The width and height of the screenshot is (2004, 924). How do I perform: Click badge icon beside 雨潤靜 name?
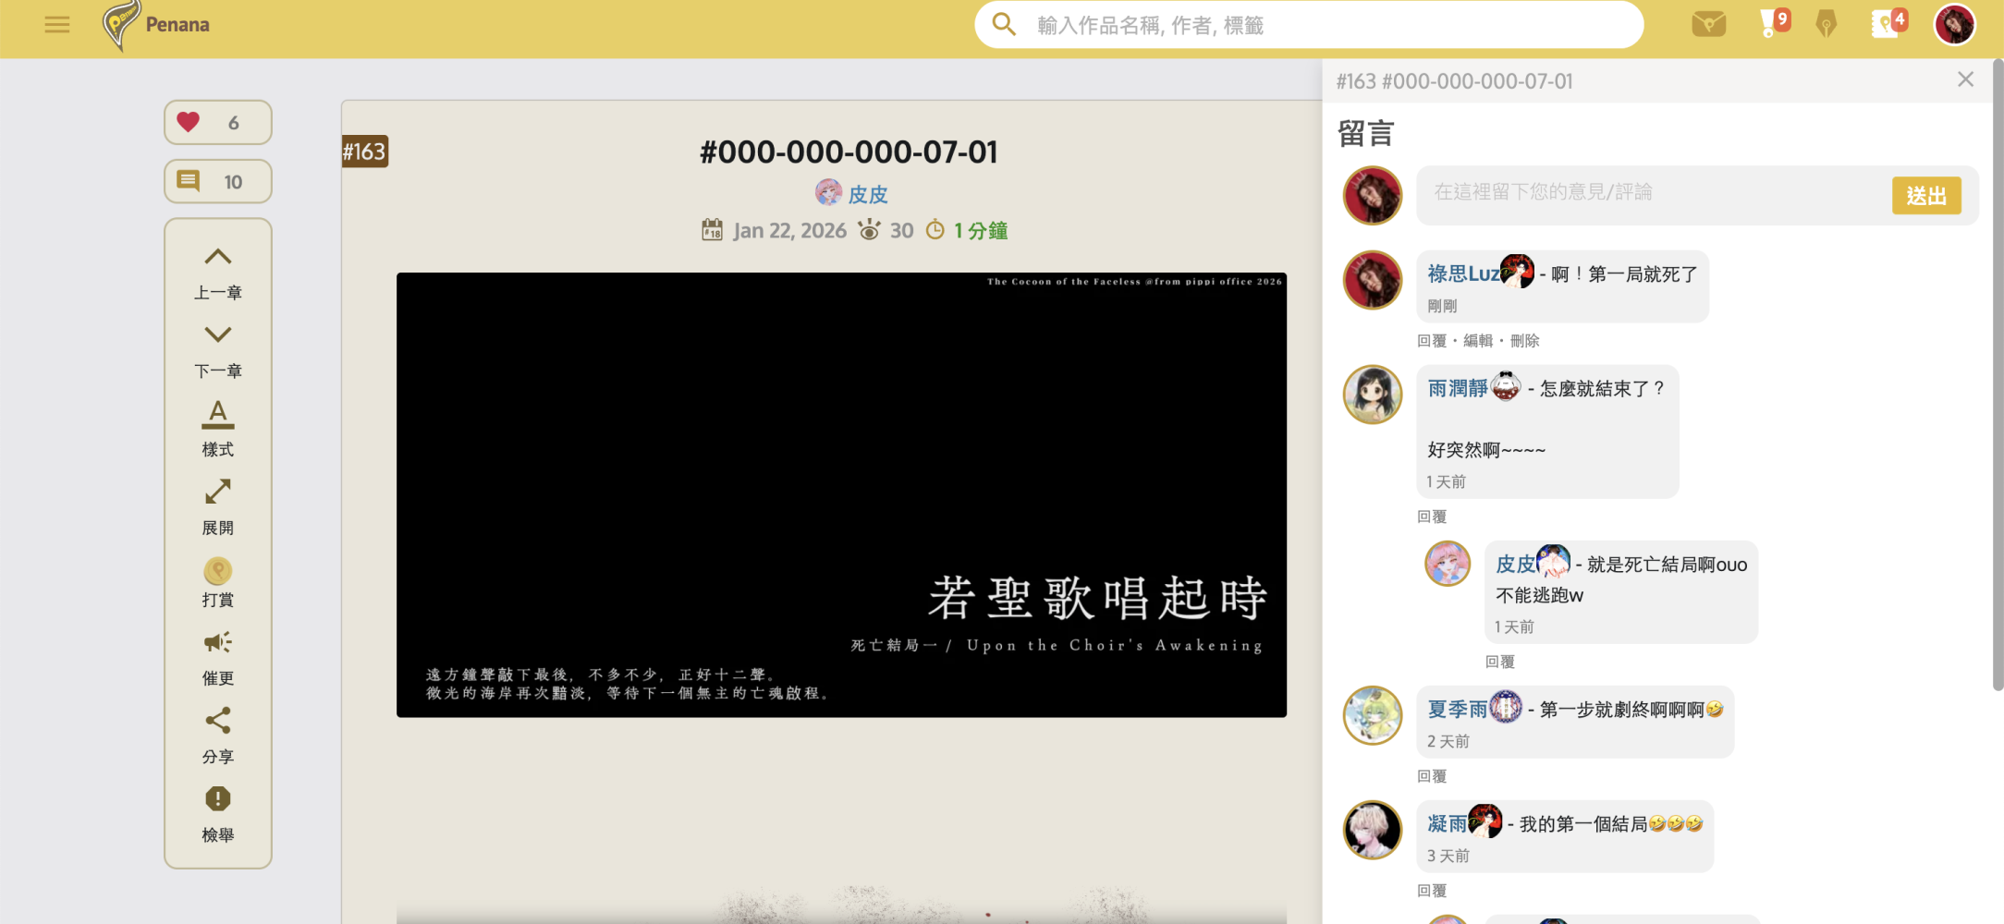[x=1506, y=385]
